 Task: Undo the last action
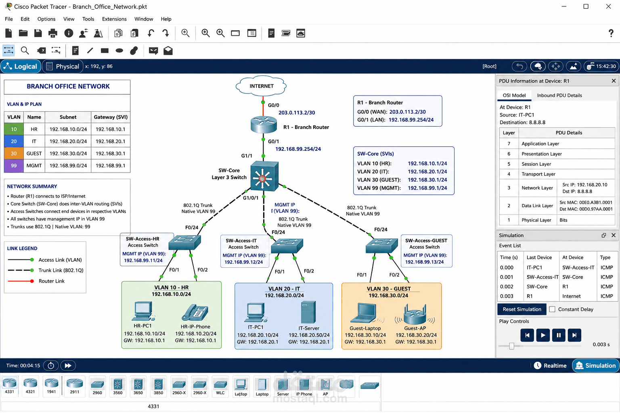coord(151,33)
